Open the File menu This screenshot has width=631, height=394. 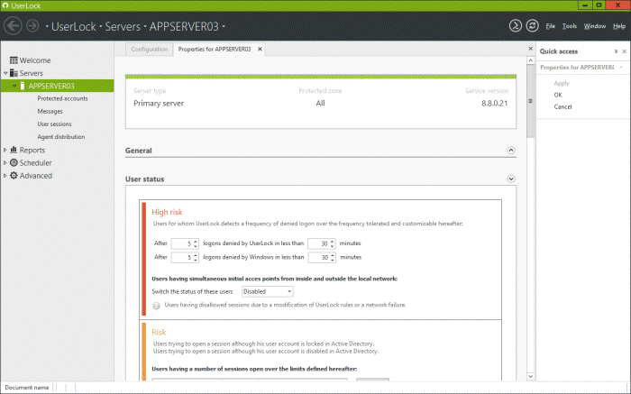click(x=550, y=26)
